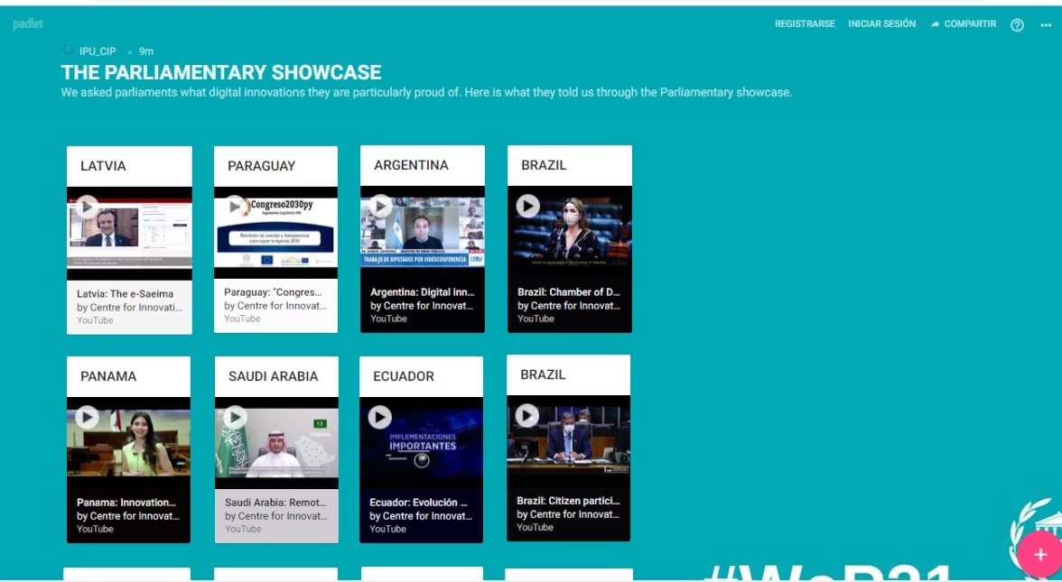Click the PARAGUAY card title
1062x582 pixels.
(262, 166)
